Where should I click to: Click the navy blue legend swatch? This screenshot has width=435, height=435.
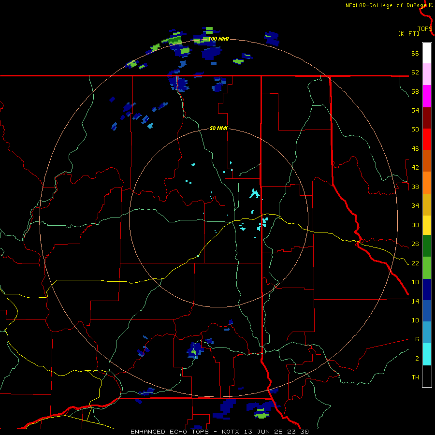pyautogui.click(x=427, y=290)
